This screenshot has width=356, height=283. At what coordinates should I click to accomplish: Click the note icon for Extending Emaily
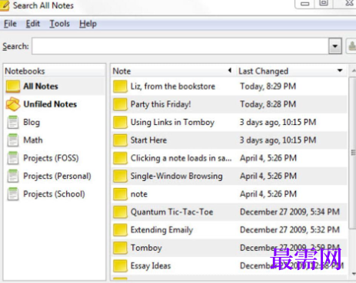pos(120,229)
